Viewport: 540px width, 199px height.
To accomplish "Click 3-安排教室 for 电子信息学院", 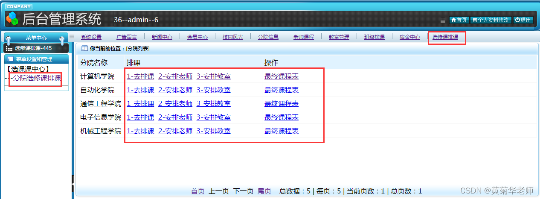I will click(x=214, y=117).
